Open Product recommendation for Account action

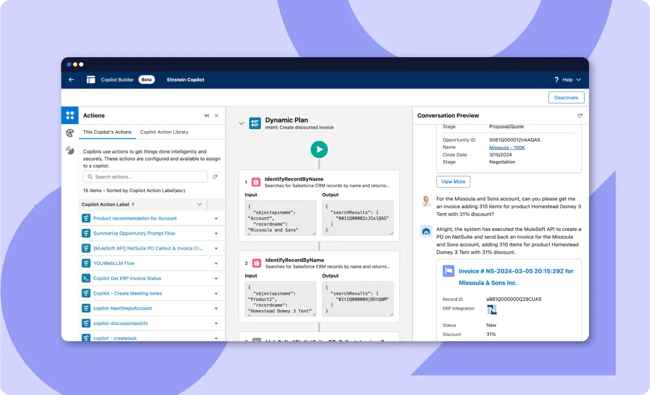click(135, 218)
